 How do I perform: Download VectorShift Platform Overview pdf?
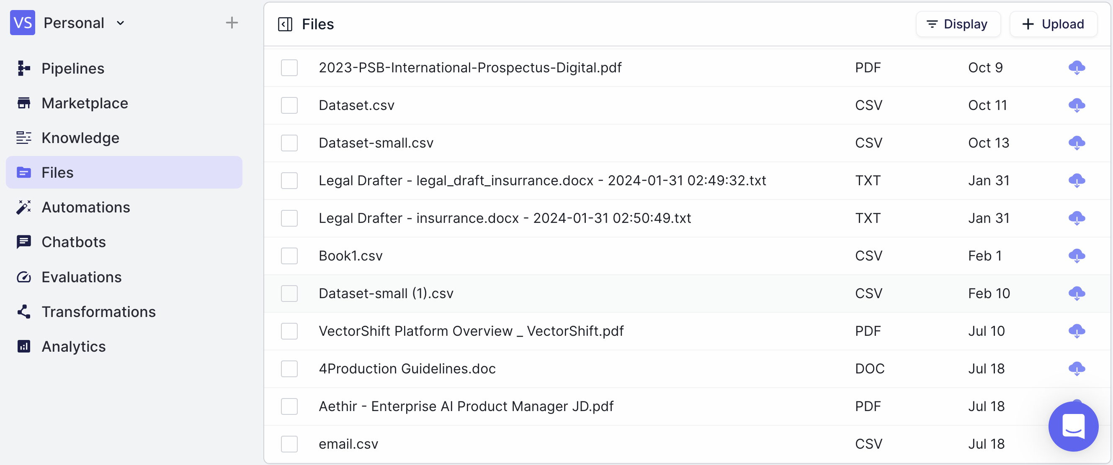point(1076,331)
